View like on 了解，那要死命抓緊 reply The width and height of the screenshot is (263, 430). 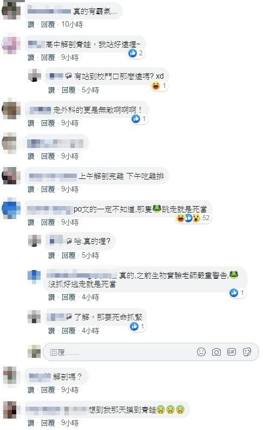coord(137,326)
